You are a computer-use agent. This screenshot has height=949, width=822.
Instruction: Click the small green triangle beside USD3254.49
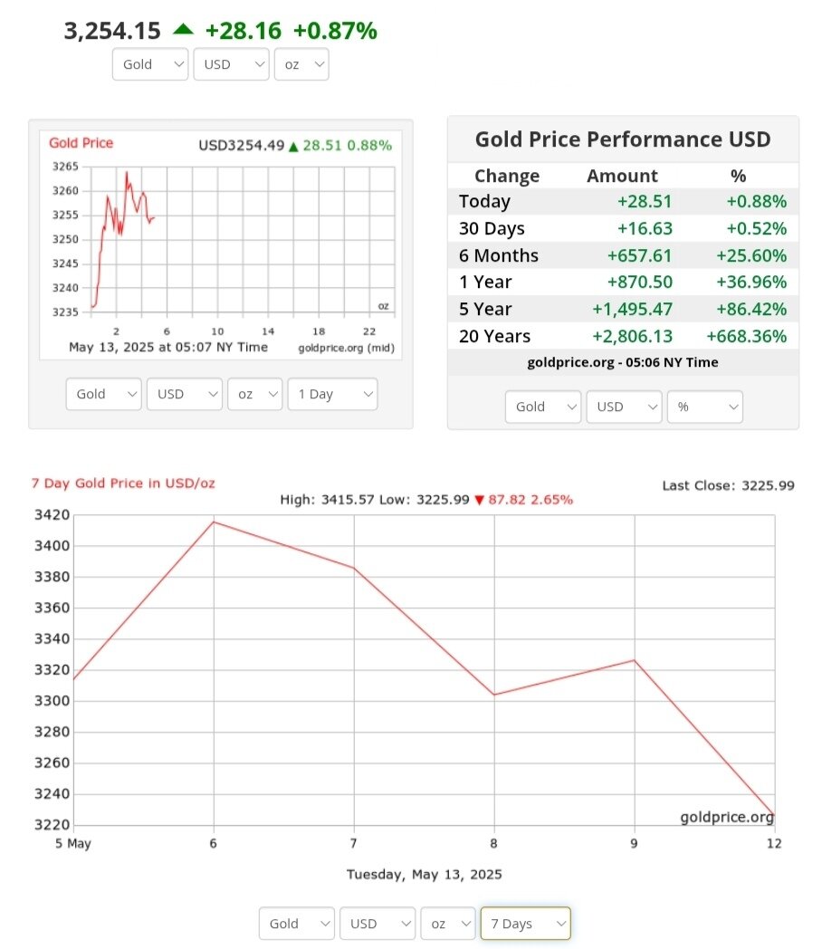[x=292, y=146]
